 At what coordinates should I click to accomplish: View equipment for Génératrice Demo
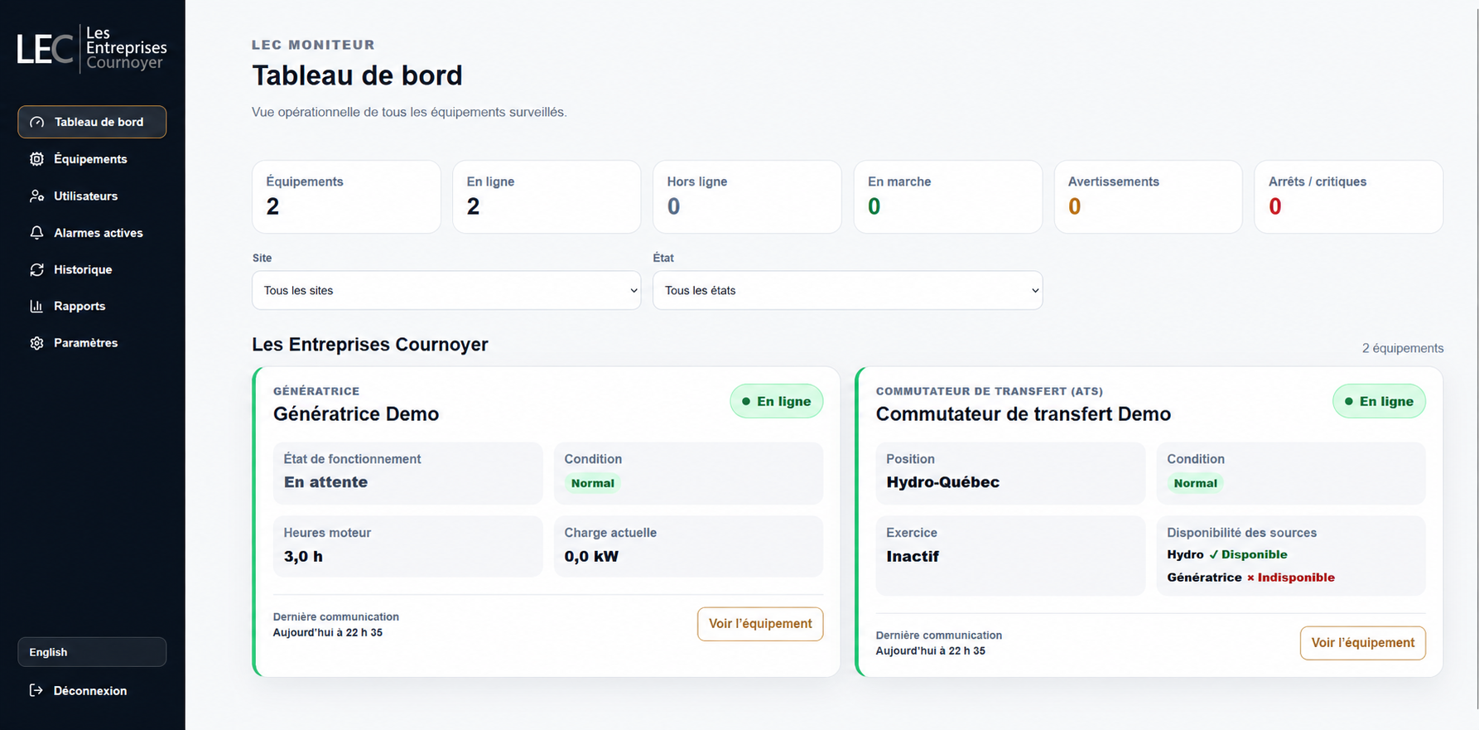760,624
